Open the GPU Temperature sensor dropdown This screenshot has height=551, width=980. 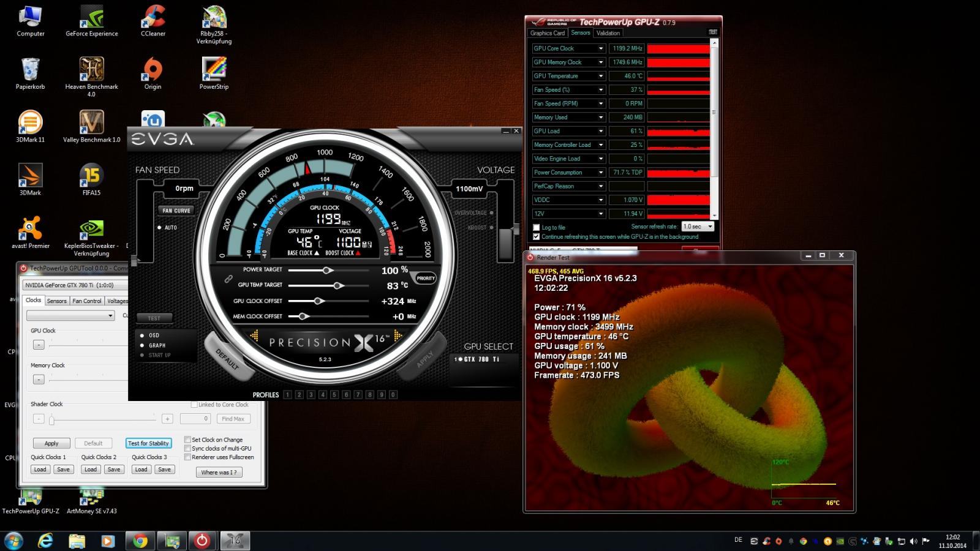(x=601, y=76)
